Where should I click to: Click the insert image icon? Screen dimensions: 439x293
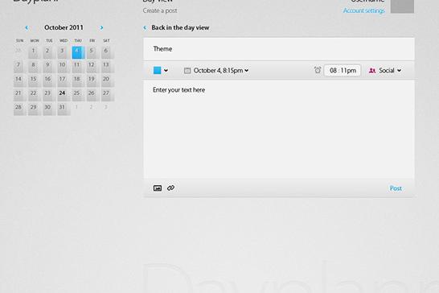pyautogui.click(x=158, y=188)
